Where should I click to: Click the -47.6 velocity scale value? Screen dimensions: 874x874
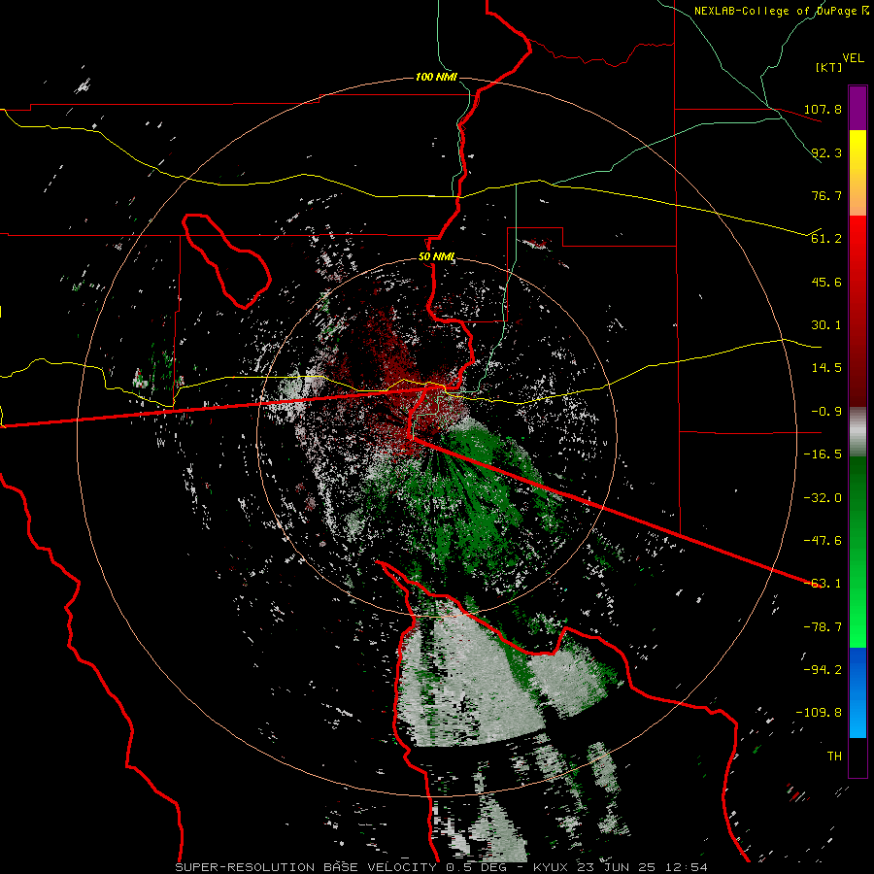click(823, 540)
